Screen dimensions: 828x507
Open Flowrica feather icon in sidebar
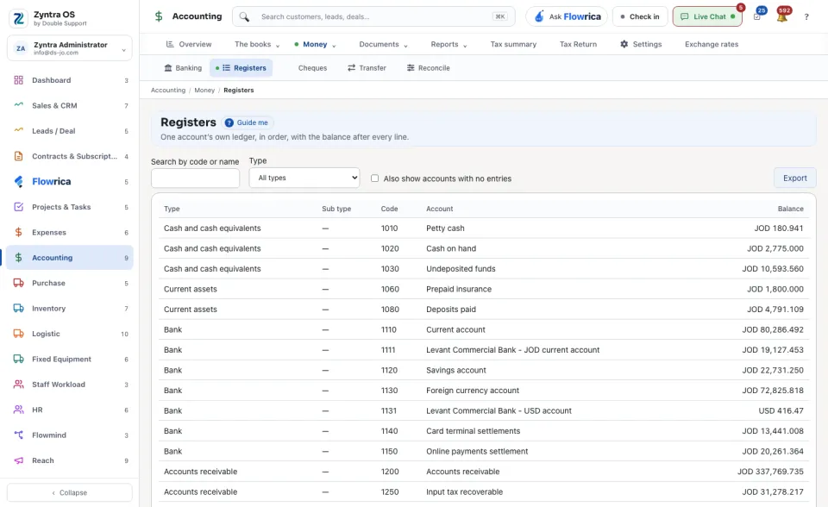pos(18,182)
